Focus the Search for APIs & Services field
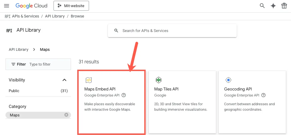 pos(172,31)
